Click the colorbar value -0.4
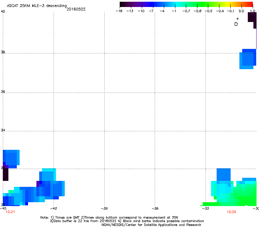Image resolution: width=259 pixels, height=227 pixels. (x=220, y=11)
